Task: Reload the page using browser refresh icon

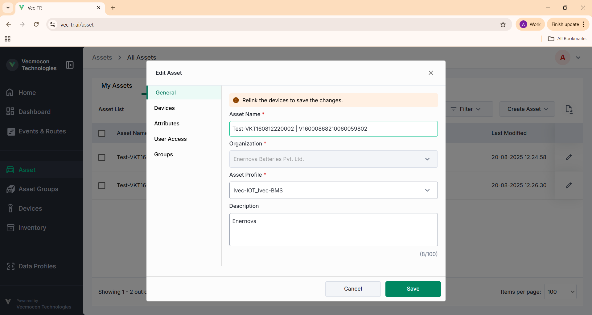Action: [x=36, y=24]
